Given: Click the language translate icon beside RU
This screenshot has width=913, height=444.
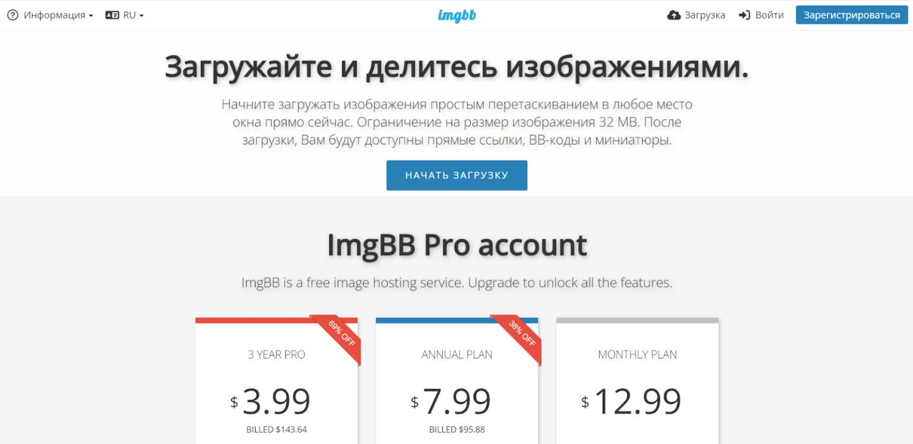Looking at the screenshot, I should click(112, 15).
